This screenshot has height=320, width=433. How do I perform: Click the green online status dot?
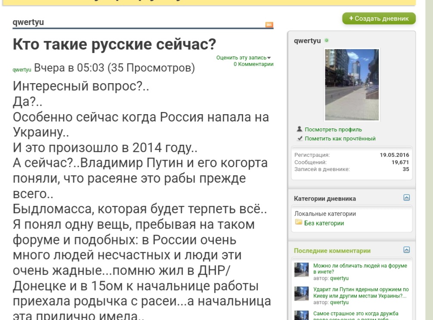point(327,40)
